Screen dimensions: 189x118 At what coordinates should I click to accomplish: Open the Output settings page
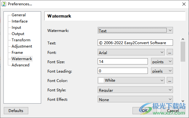click(x=18, y=33)
